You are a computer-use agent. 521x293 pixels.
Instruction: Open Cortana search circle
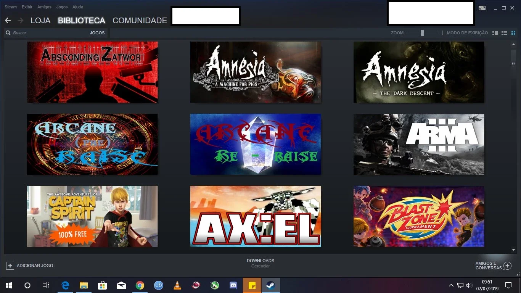pos(27,285)
